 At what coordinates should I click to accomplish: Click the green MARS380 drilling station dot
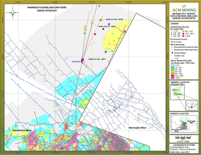82,62
